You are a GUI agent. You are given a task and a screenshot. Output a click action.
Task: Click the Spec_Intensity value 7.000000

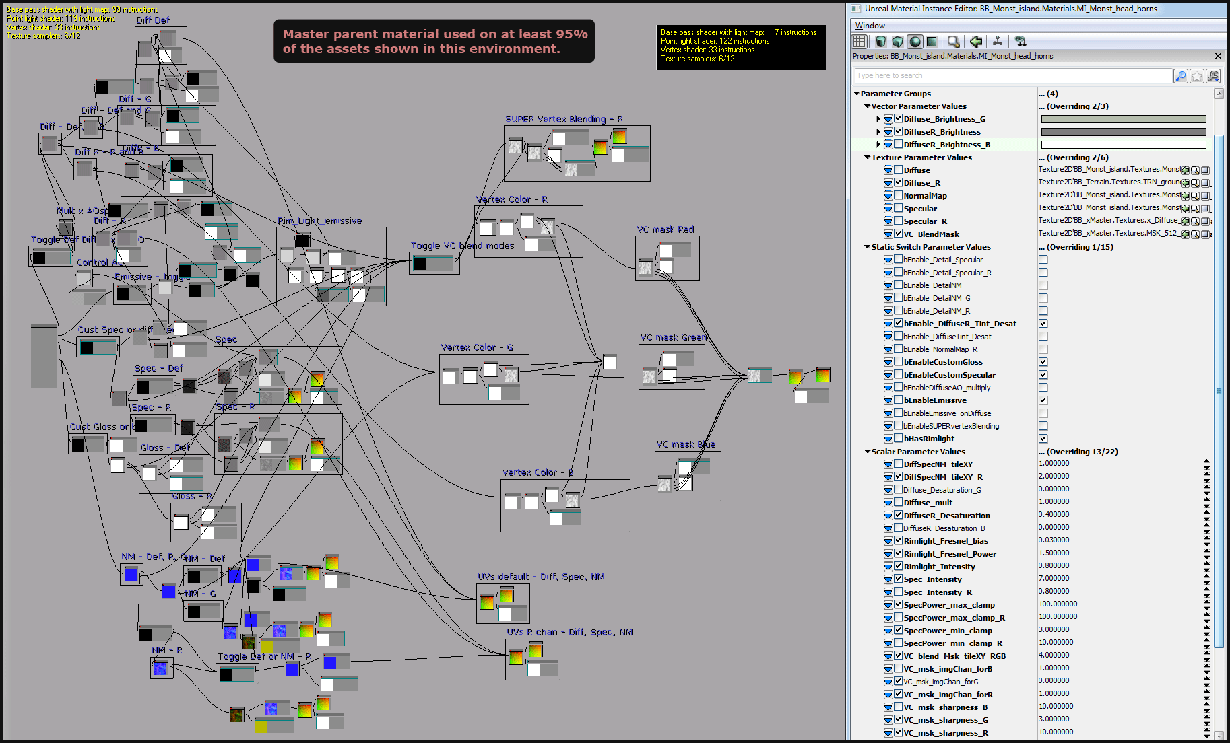[1054, 578]
